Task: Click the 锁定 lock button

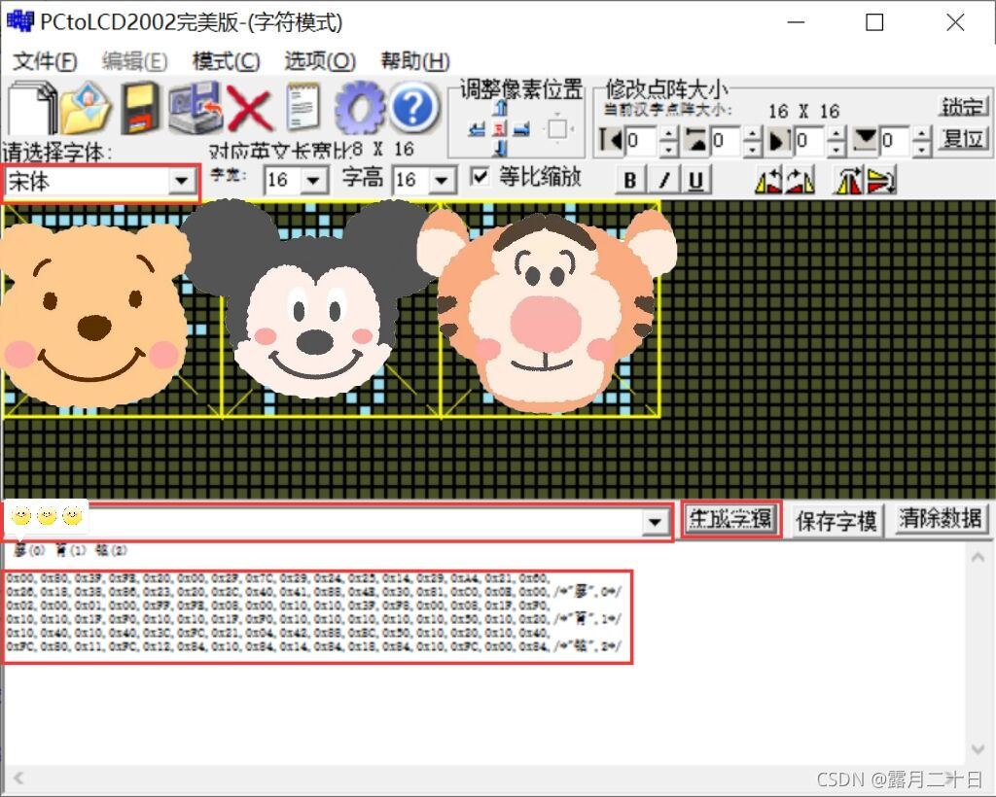Action: pos(963,106)
